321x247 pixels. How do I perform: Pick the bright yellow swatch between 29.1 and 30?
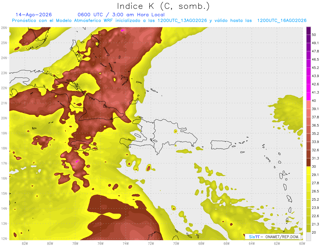coord(308,171)
